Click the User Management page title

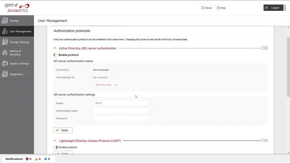pos(53,21)
